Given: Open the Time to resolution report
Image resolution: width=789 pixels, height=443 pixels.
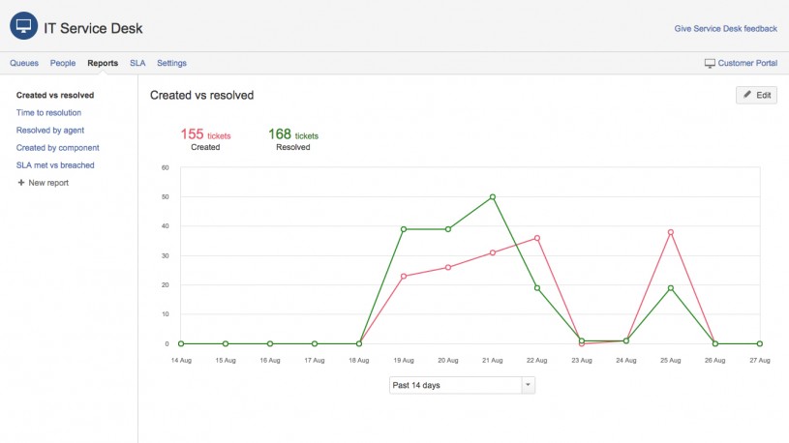Looking at the screenshot, I should (x=48, y=112).
